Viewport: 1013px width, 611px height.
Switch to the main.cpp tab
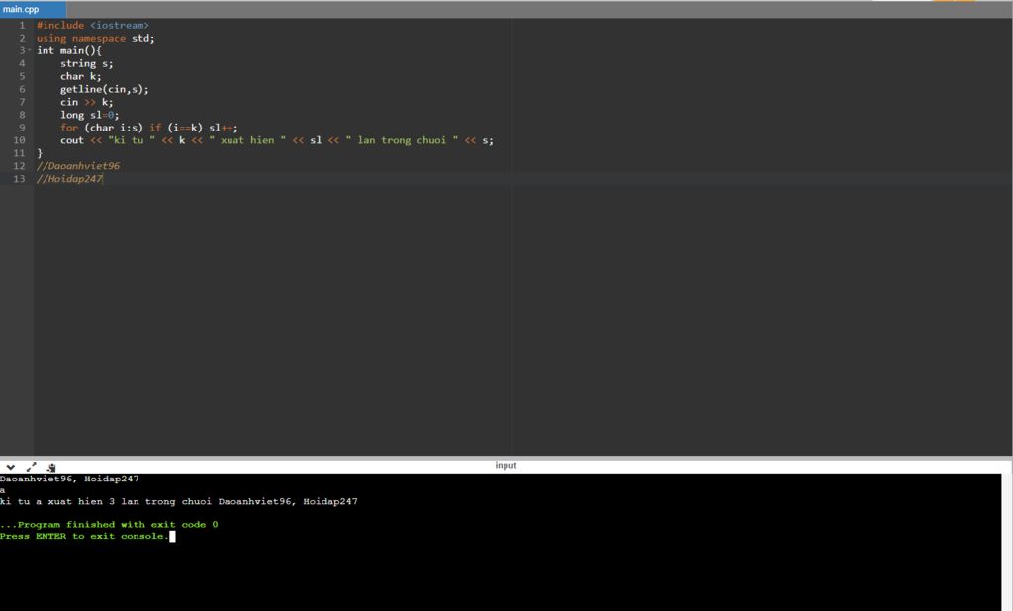pyautogui.click(x=33, y=9)
